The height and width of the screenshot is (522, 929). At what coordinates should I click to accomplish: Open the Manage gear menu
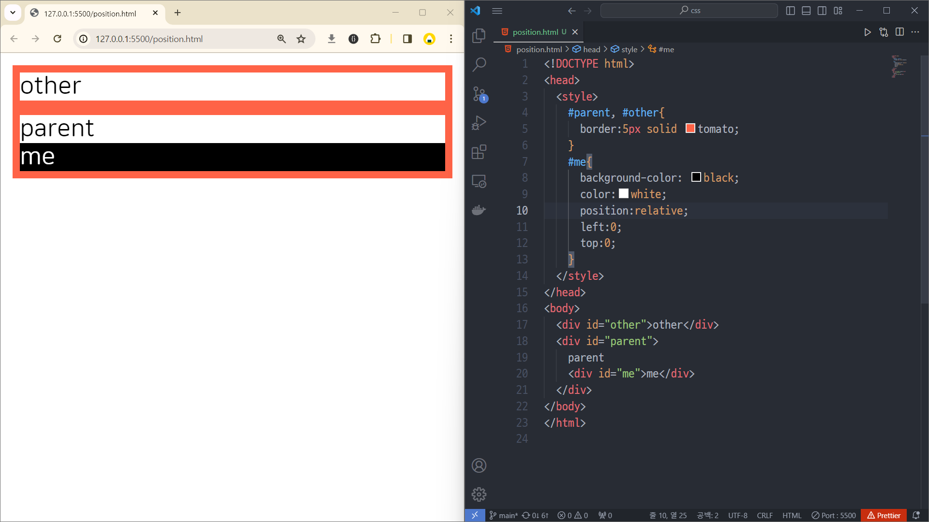(479, 494)
